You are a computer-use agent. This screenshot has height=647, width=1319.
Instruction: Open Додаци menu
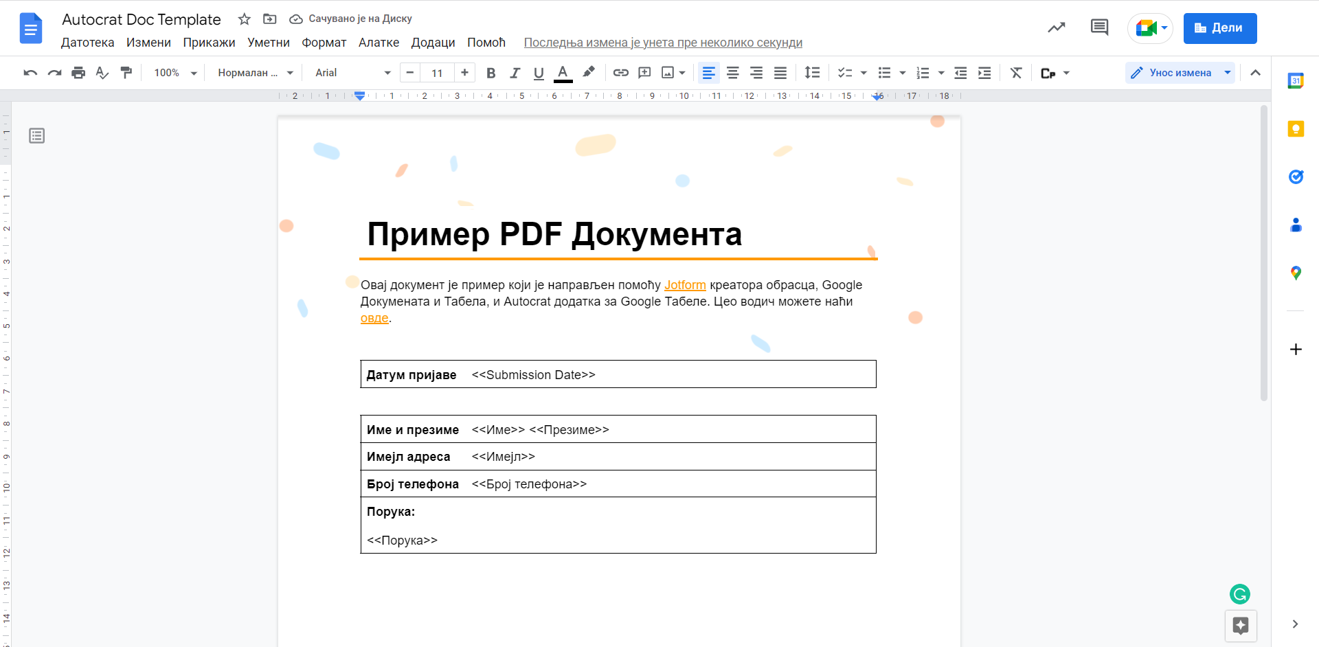[433, 43]
